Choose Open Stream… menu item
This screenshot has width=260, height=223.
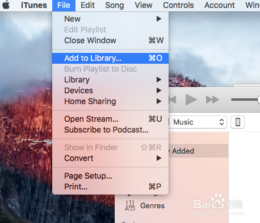click(110, 119)
